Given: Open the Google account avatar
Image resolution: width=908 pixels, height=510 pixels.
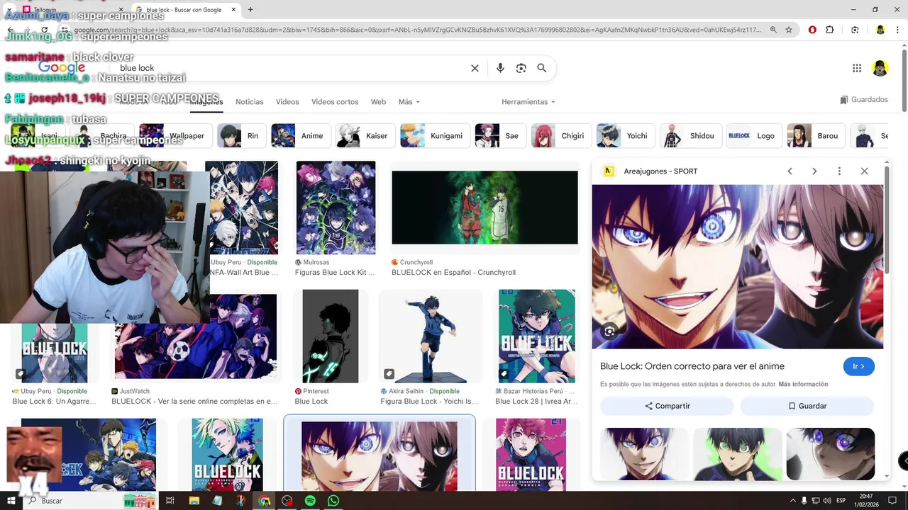Looking at the screenshot, I should (x=880, y=68).
